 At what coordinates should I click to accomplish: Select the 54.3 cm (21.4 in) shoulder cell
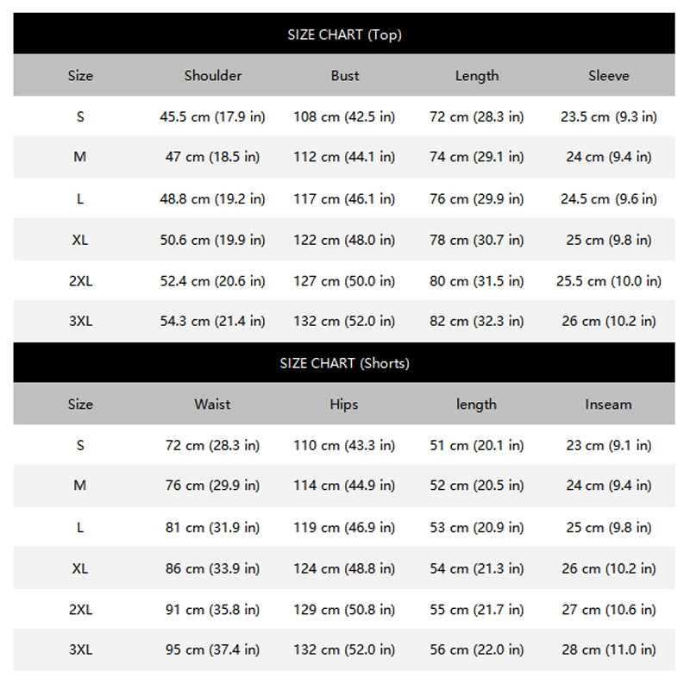pyautogui.click(x=213, y=322)
